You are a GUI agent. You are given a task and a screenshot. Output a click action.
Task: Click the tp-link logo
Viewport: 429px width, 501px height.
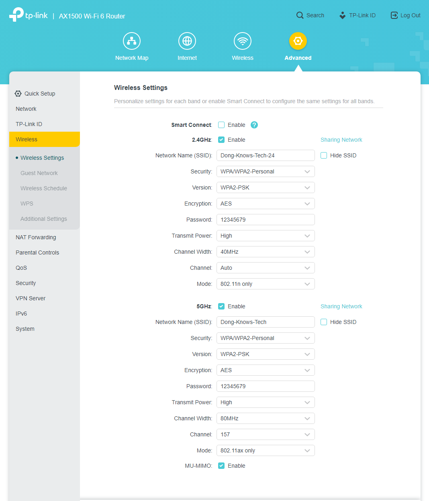(29, 15)
